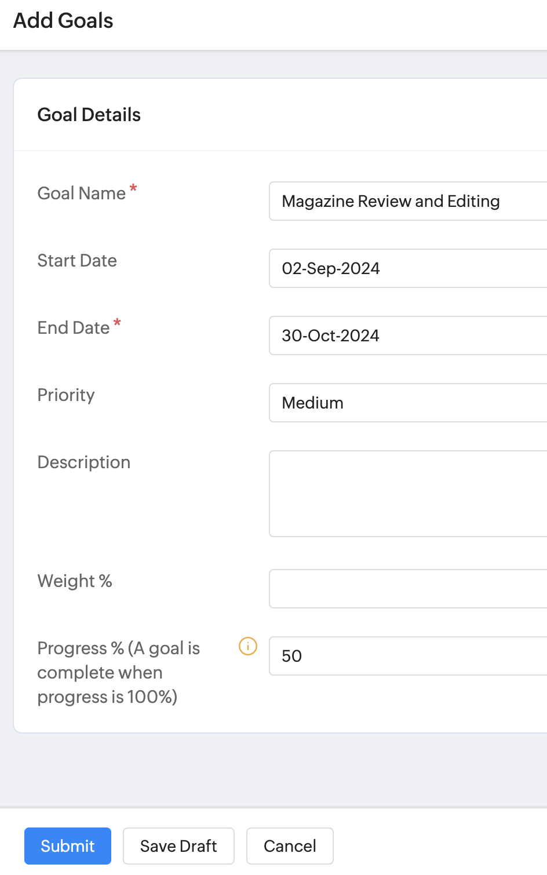Click the Goal Name label
The width and height of the screenshot is (547, 875).
click(x=82, y=194)
